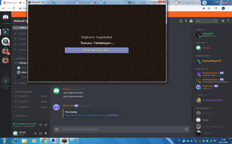
Task: Select server icon with red badge 4
Action: 6,51
